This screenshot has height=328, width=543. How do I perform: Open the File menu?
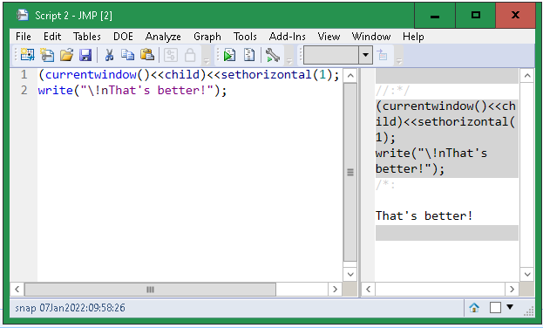click(x=24, y=37)
